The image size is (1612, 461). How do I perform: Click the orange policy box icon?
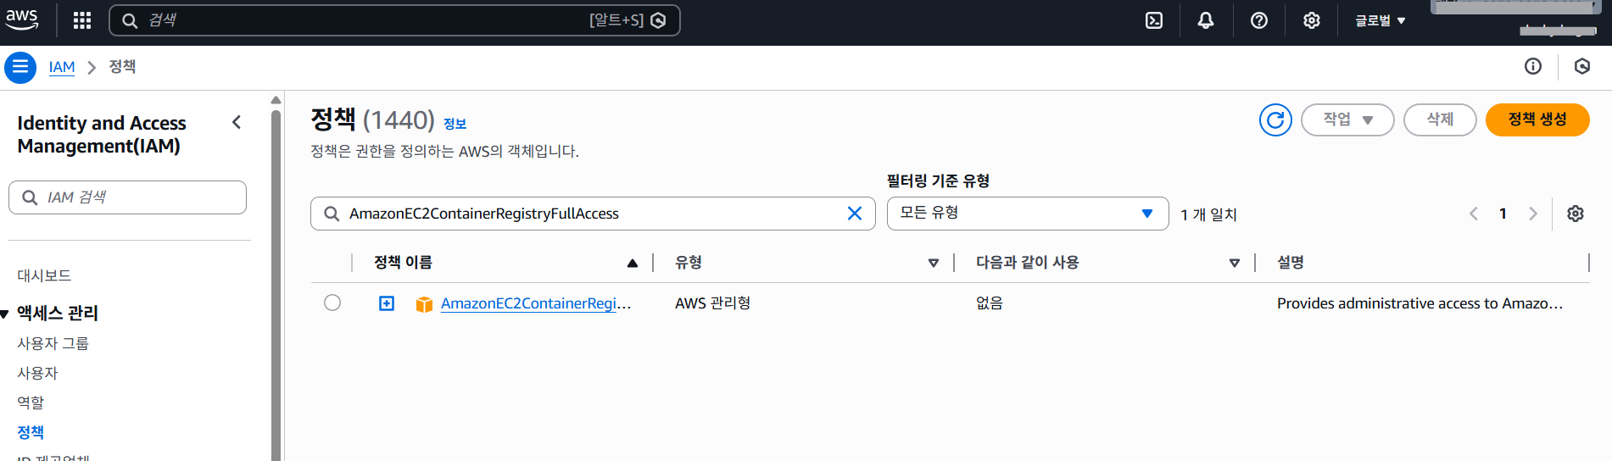424,304
